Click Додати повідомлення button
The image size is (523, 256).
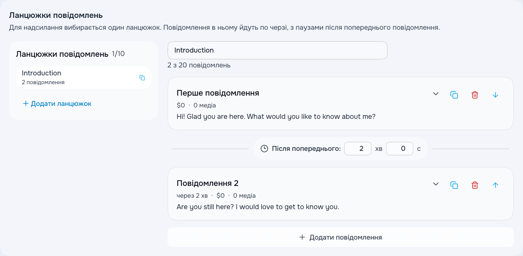point(341,237)
